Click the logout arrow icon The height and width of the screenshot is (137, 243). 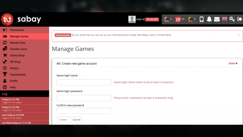(x=239, y=19)
